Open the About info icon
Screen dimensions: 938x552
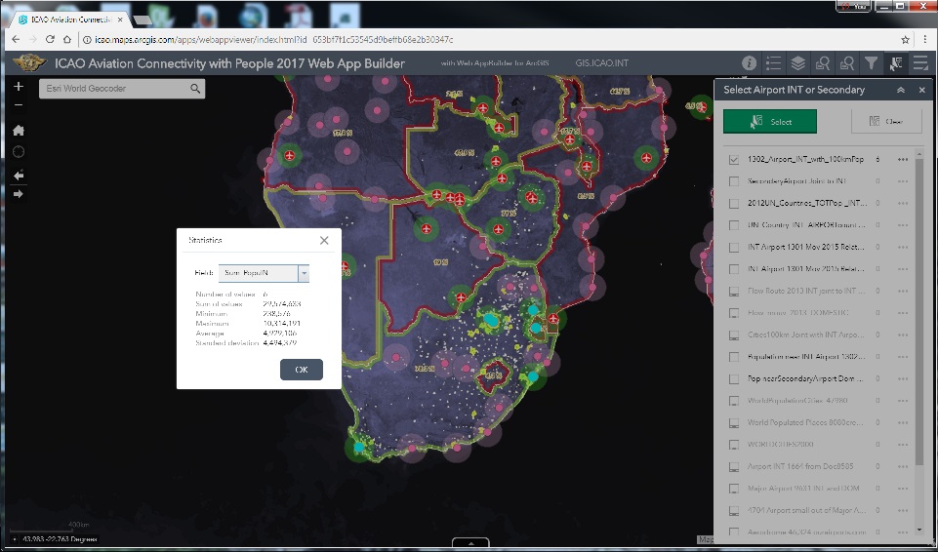coord(749,63)
